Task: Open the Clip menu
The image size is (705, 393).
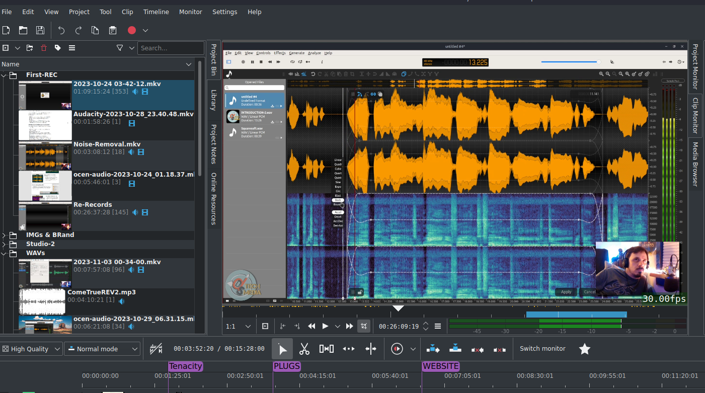Action: 127,12
